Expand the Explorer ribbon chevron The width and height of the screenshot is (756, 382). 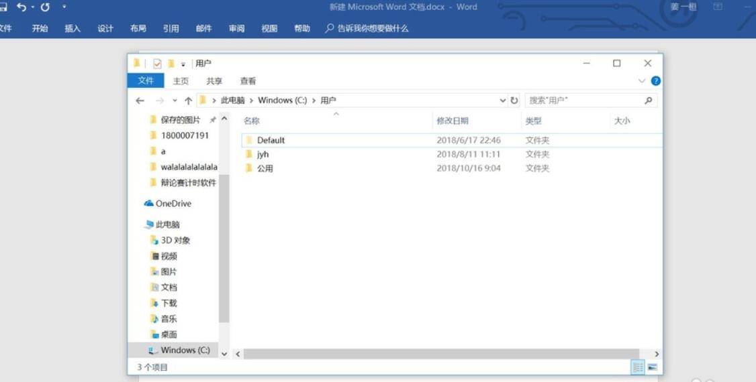(x=641, y=81)
